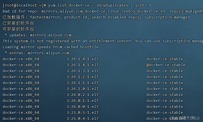Click docker-ce.x86_64 in the 3:26.0.2 row

point(21,95)
